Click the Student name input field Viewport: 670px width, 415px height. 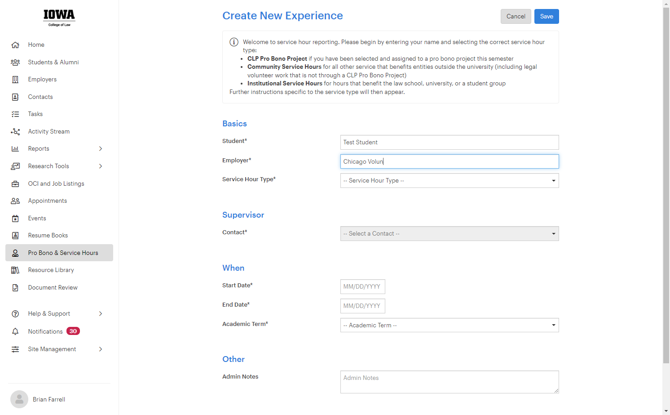[x=450, y=143]
